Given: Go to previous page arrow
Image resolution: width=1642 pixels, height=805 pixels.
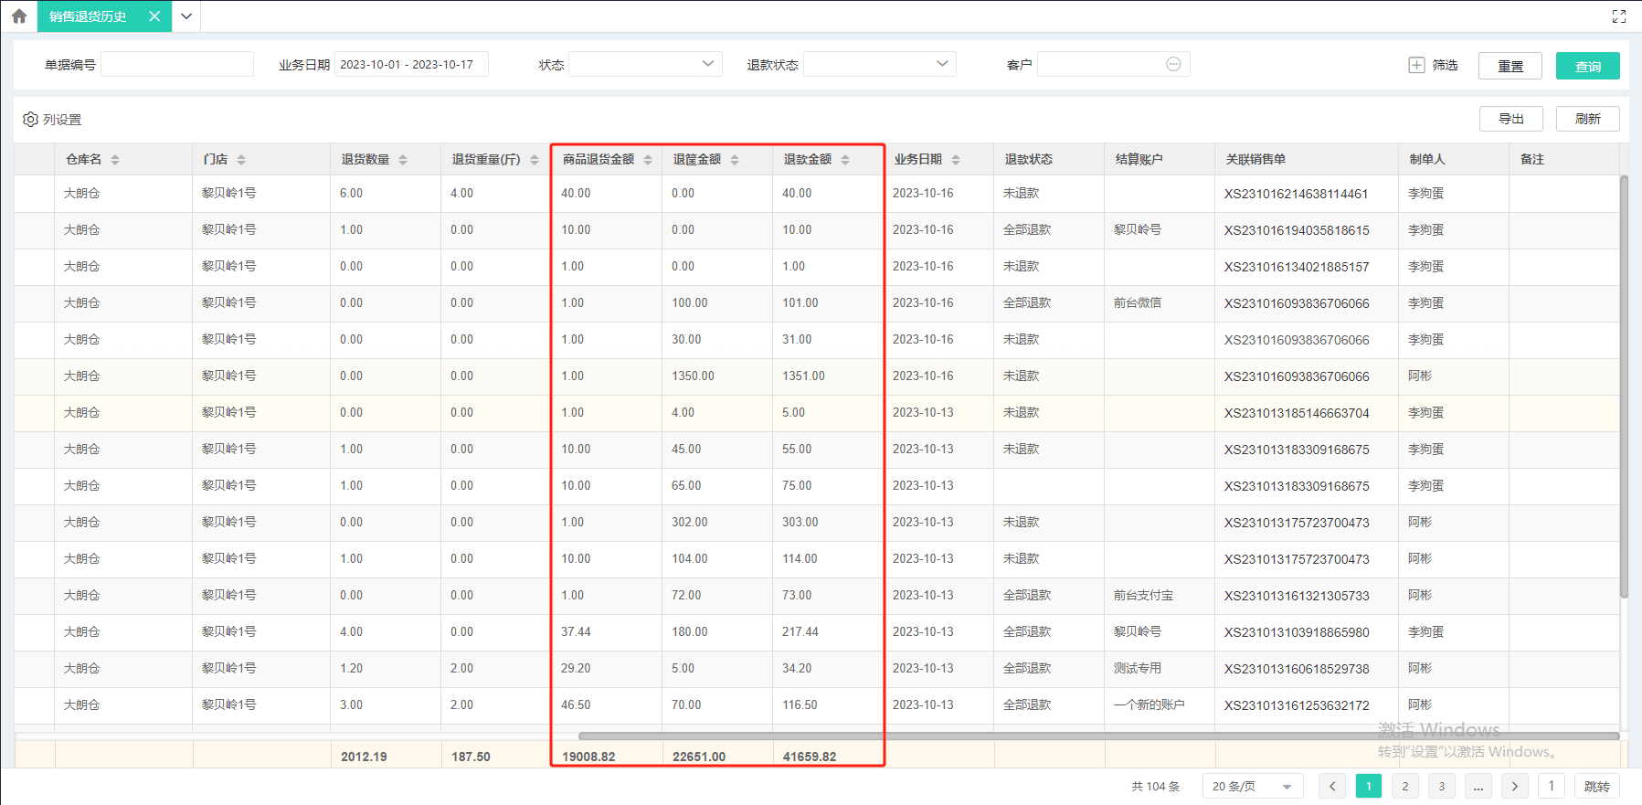Looking at the screenshot, I should coord(1332,786).
